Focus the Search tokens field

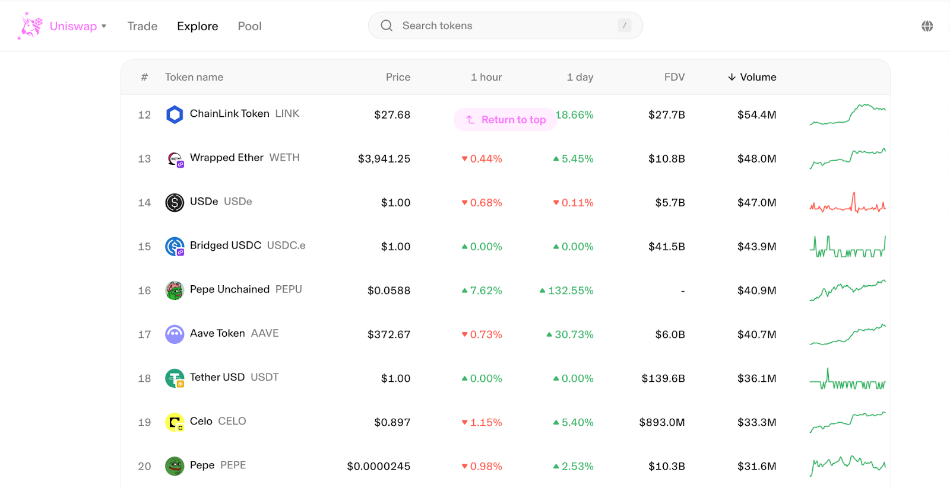505,25
